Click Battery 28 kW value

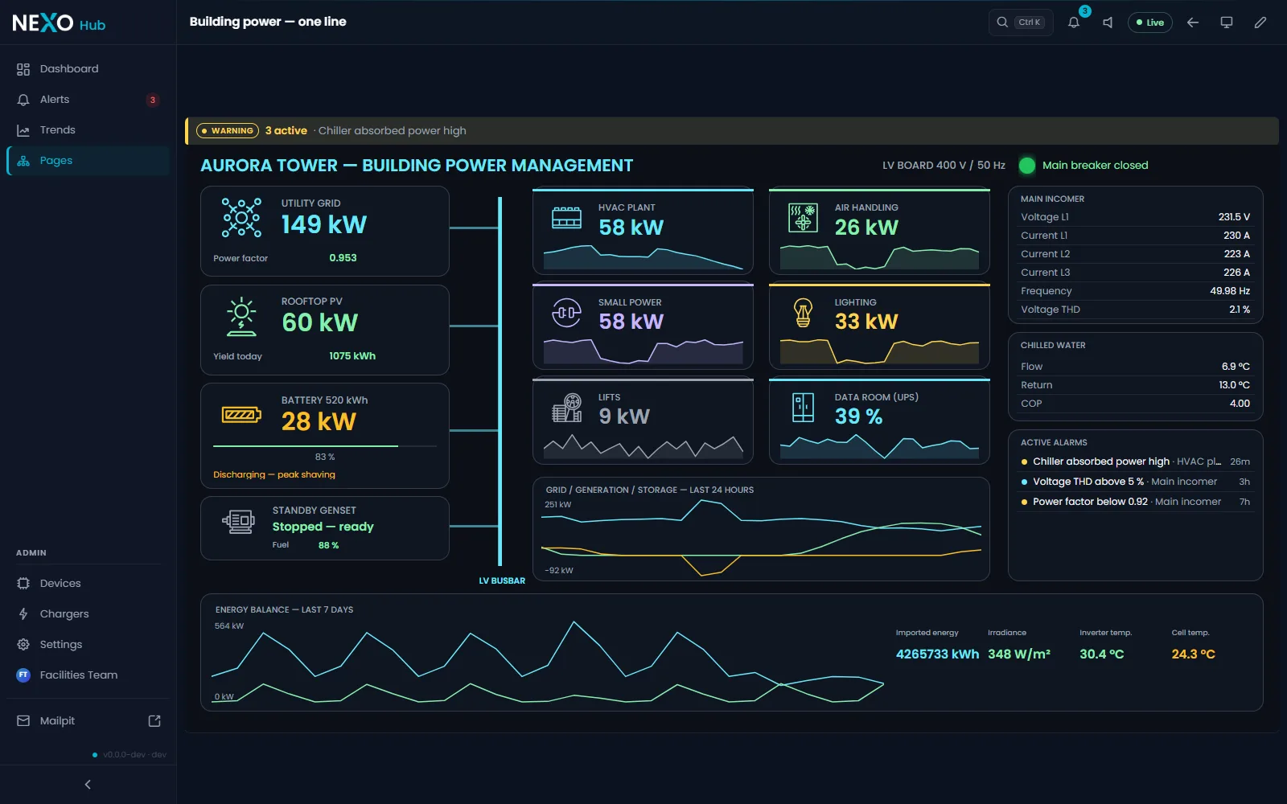click(319, 421)
